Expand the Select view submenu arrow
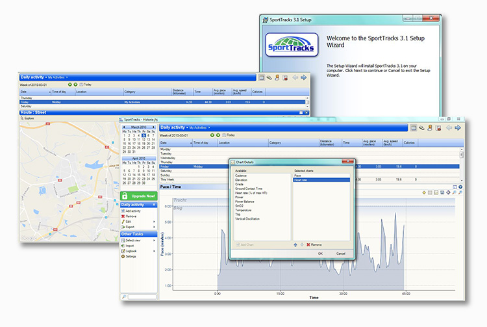This screenshot has height=327, width=487. tap(154, 241)
